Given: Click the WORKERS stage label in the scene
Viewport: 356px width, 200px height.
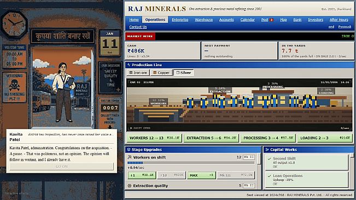Looking at the screenshot, I should [x=159, y=102].
